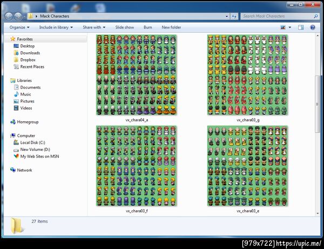Click the Libraries icon
The image size is (324, 249).
pyautogui.click(x=13, y=80)
